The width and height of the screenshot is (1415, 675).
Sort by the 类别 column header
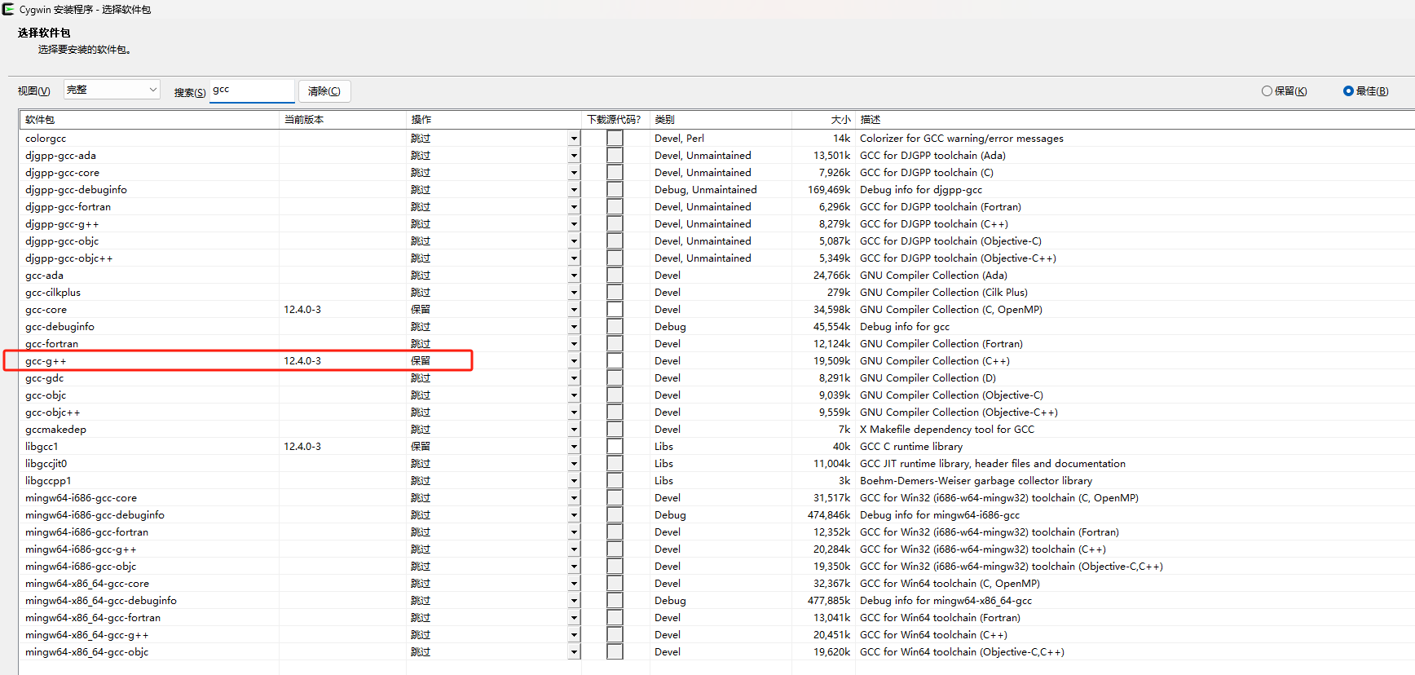[721, 120]
